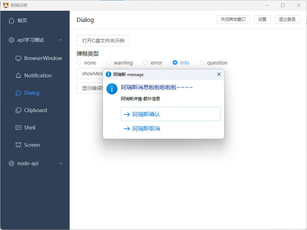Open the Notification menu item
The image size is (307, 230).
pos(35,76)
